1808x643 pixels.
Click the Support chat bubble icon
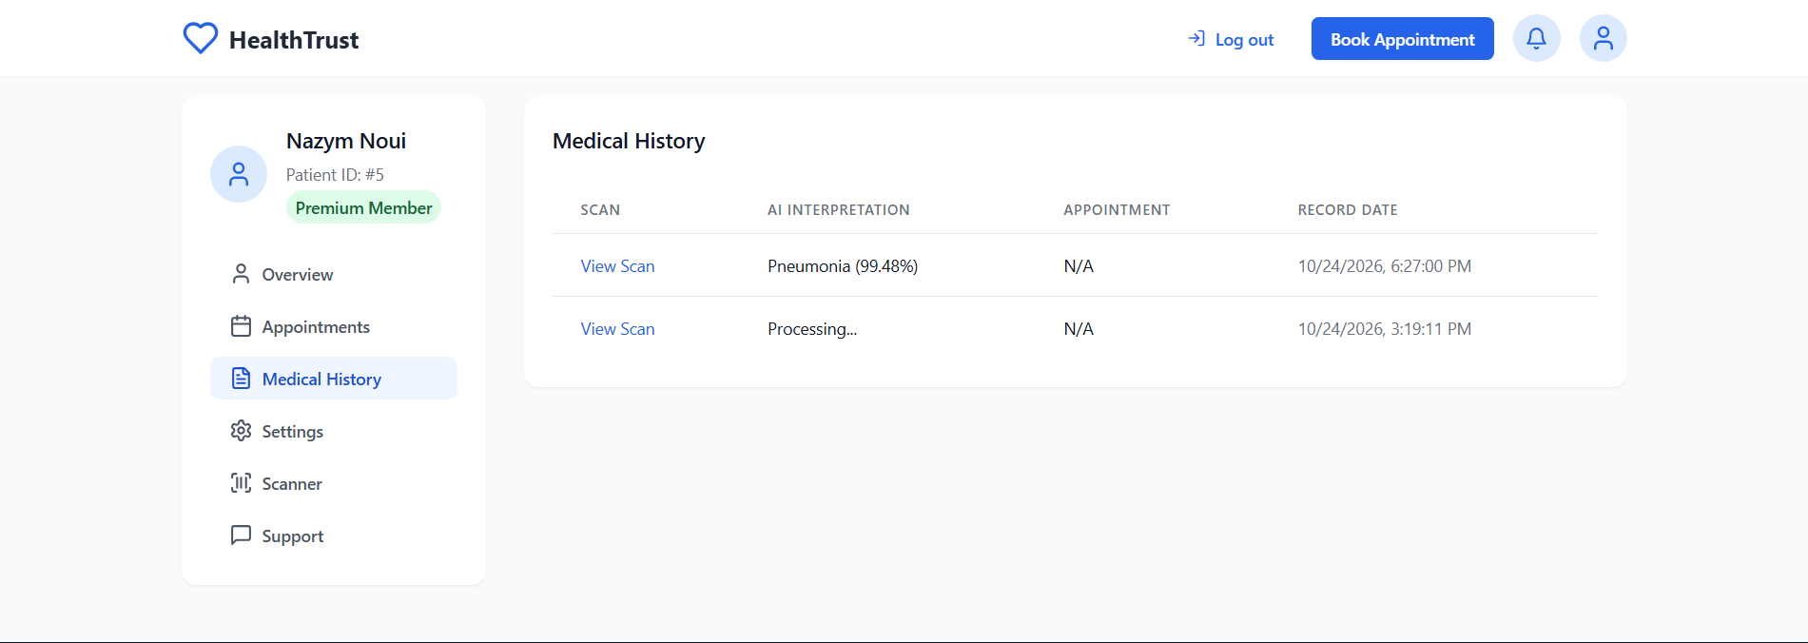(241, 536)
